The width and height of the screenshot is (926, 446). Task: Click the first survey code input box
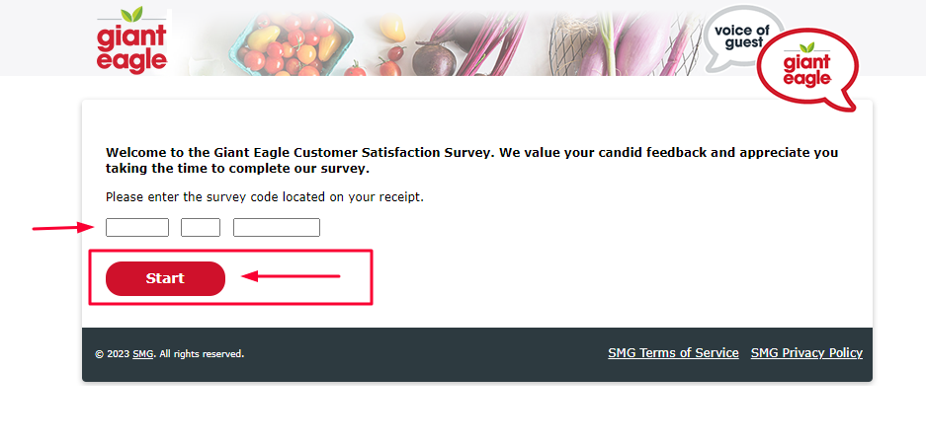[137, 227]
